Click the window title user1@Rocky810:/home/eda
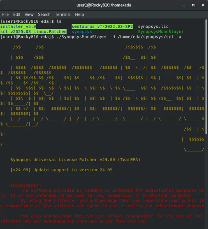Viewport: 208px width, 229px height. click(x=104, y=5)
